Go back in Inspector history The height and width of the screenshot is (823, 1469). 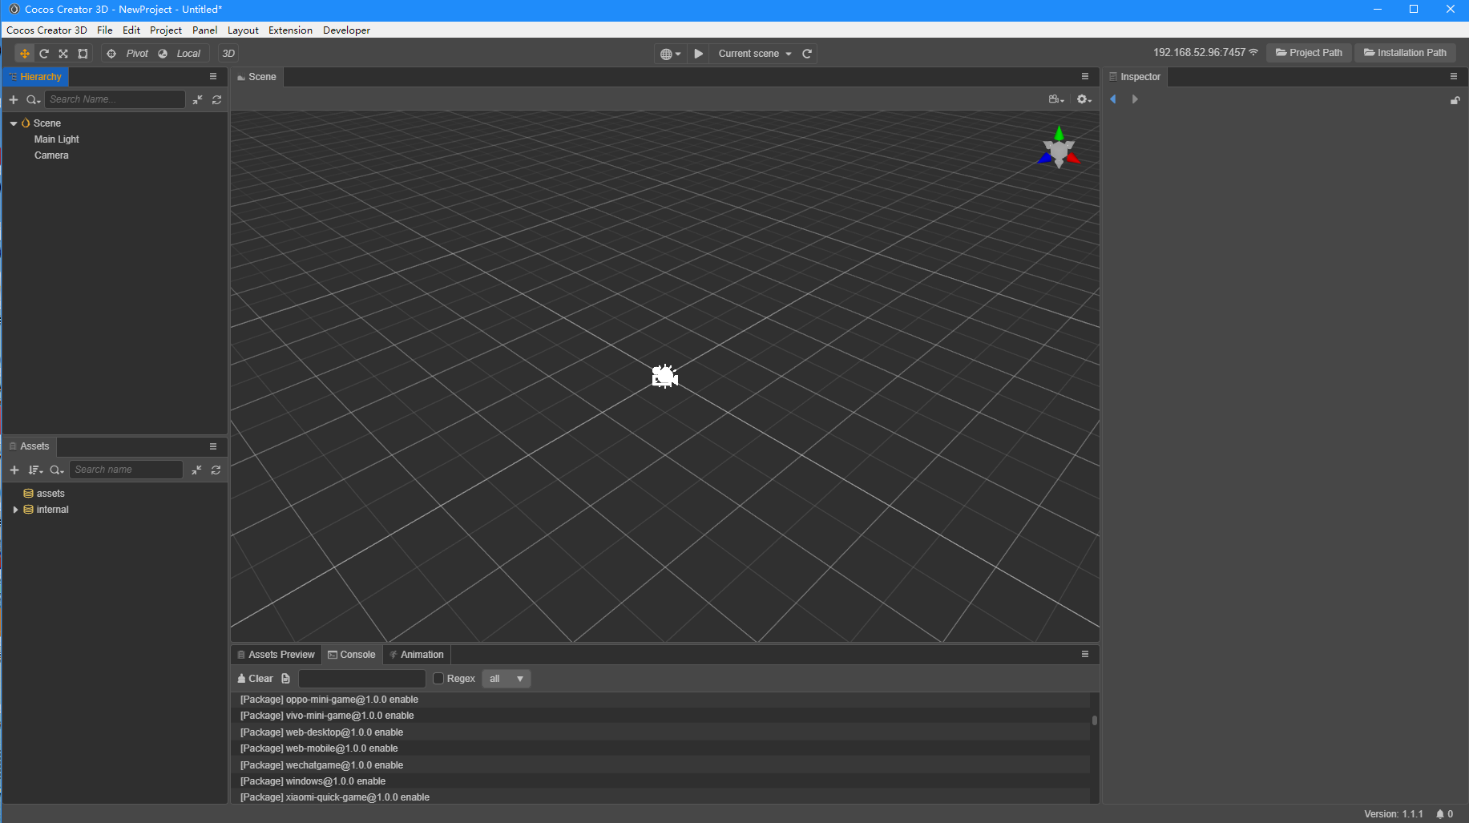click(1113, 99)
